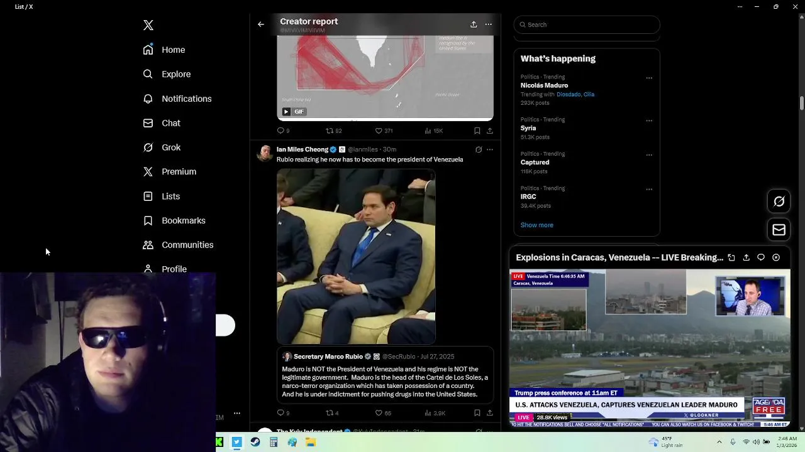This screenshot has height=452, width=805.
Task: Go to Home in sidebar
Action: point(164,50)
